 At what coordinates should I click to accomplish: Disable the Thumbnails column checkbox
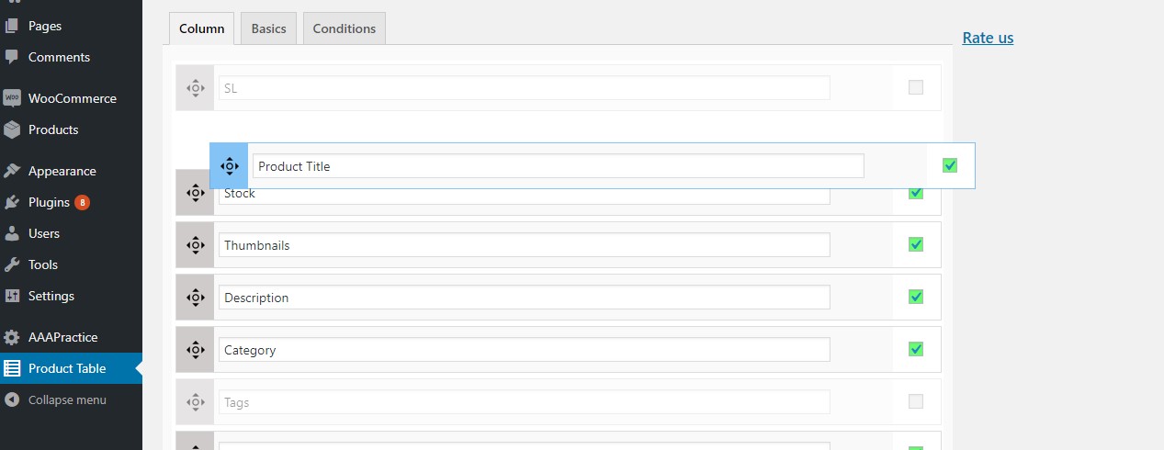click(x=915, y=244)
